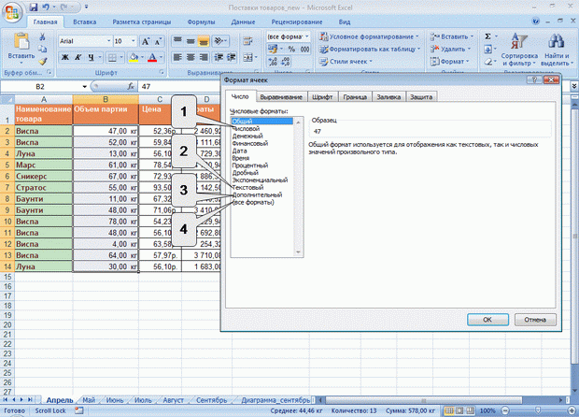
Task: Switch to the Май sheet tab
Action: pyautogui.click(x=89, y=400)
